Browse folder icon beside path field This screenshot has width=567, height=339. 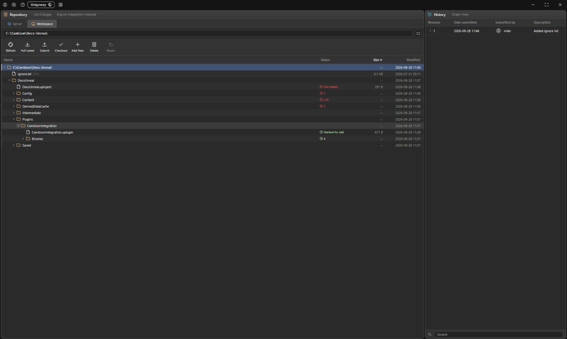pos(418,33)
